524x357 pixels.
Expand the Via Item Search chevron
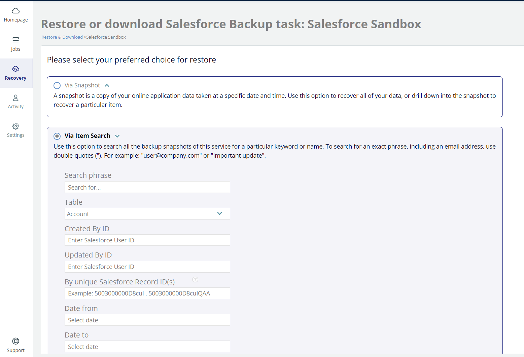(117, 136)
